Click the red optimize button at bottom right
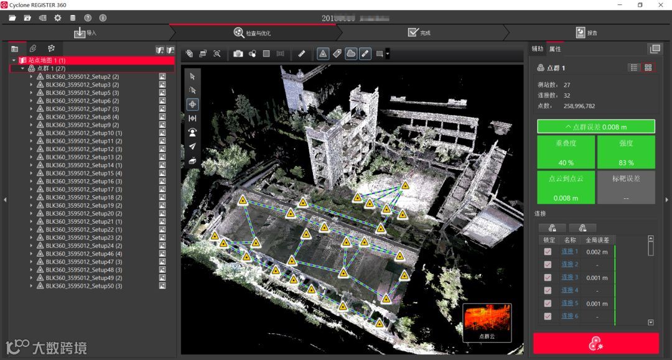 [x=595, y=343]
